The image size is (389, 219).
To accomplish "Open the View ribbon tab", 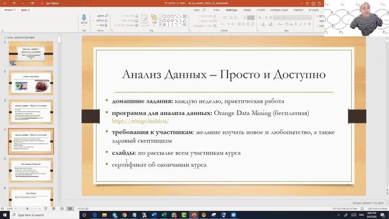I will [x=247, y=10].
